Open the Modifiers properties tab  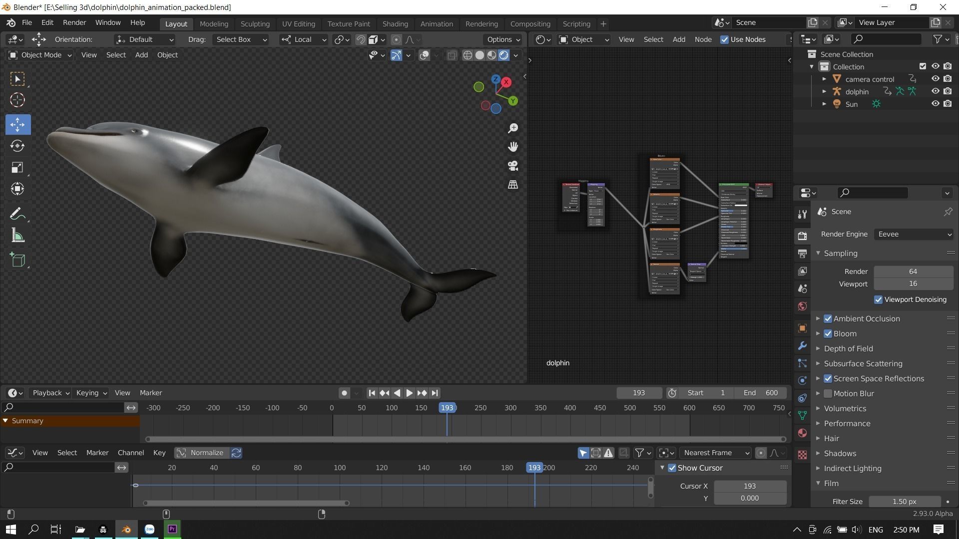(x=802, y=345)
